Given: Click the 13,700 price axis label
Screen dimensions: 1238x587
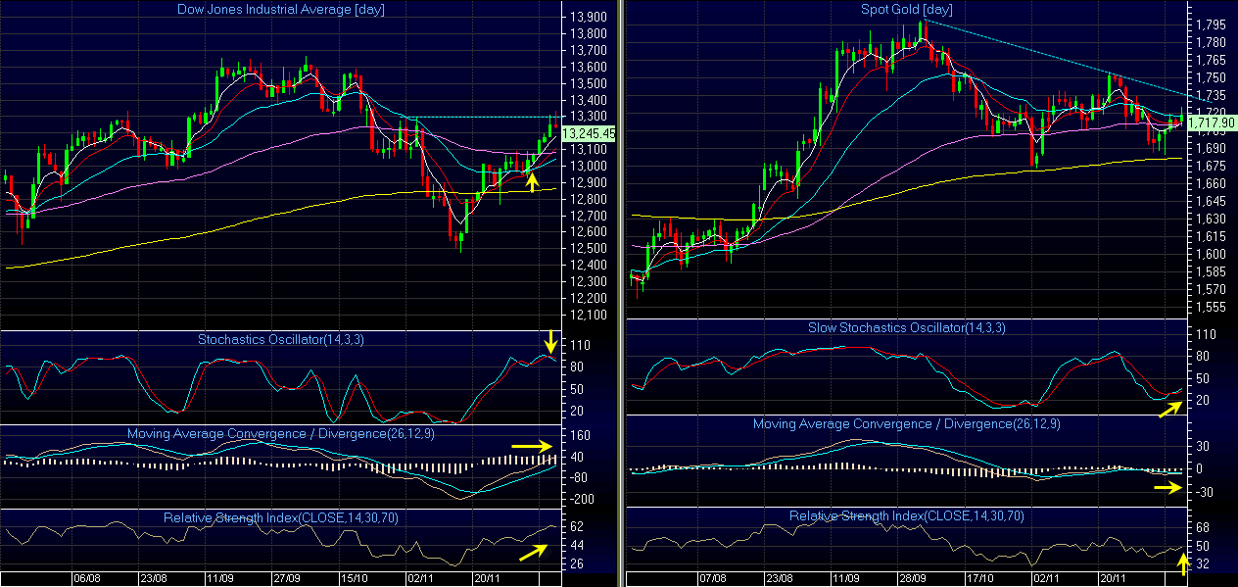Looking at the screenshot, I should [586, 51].
